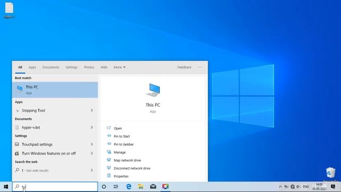The width and height of the screenshot is (341, 192).
Task: Select the This PC best match result
Action: click(x=55, y=90)
